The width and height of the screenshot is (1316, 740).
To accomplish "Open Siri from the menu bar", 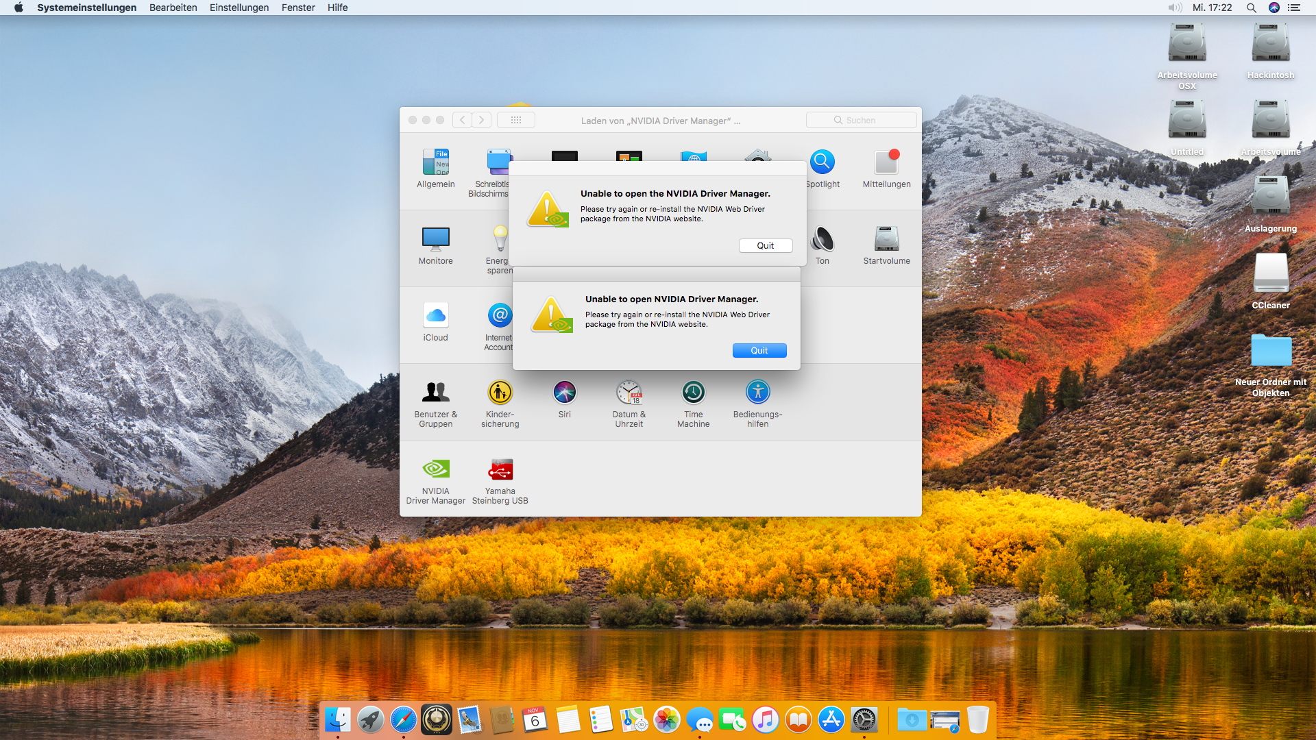I will (x=1274, y=8).
